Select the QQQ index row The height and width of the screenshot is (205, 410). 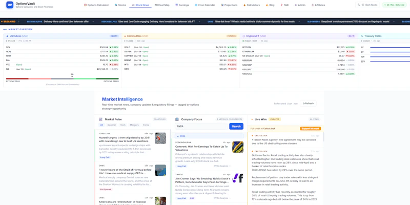pyautogui.click(x=62, y=52)
